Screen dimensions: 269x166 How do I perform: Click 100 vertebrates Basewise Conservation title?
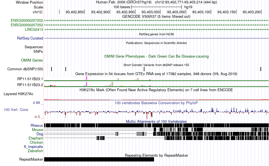[156, 103]
